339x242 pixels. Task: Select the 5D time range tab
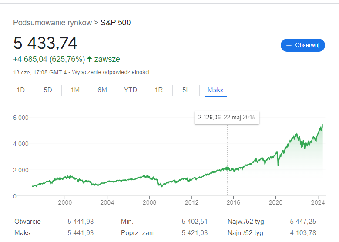click(48, 90)
